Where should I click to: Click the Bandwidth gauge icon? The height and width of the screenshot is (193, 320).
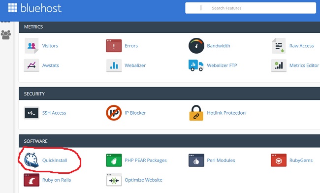[196, 46]
